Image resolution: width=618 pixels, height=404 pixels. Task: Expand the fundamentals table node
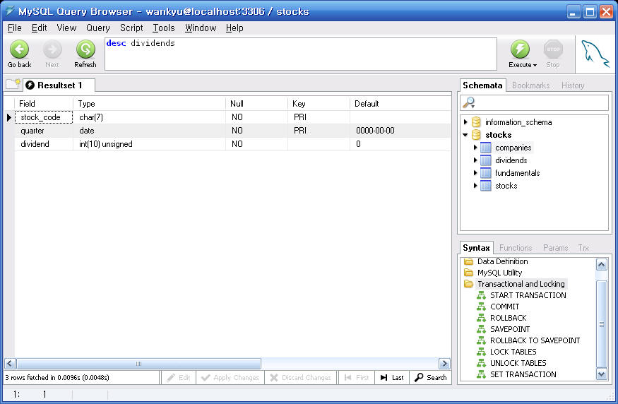click(475, 173)
